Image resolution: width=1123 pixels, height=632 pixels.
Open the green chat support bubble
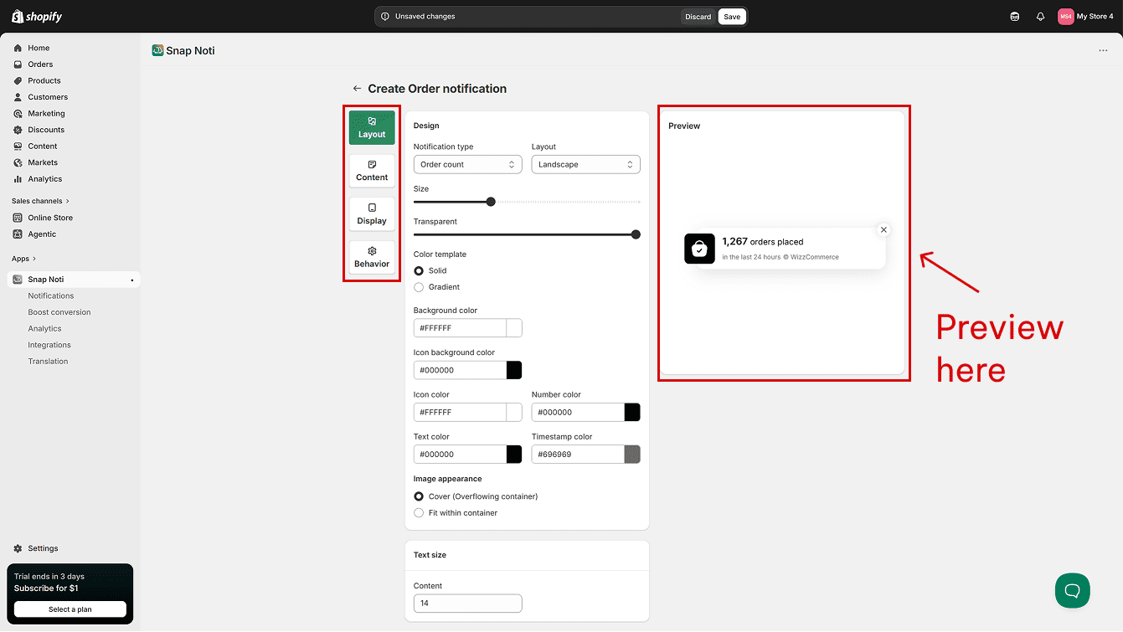click(1073, 591)
